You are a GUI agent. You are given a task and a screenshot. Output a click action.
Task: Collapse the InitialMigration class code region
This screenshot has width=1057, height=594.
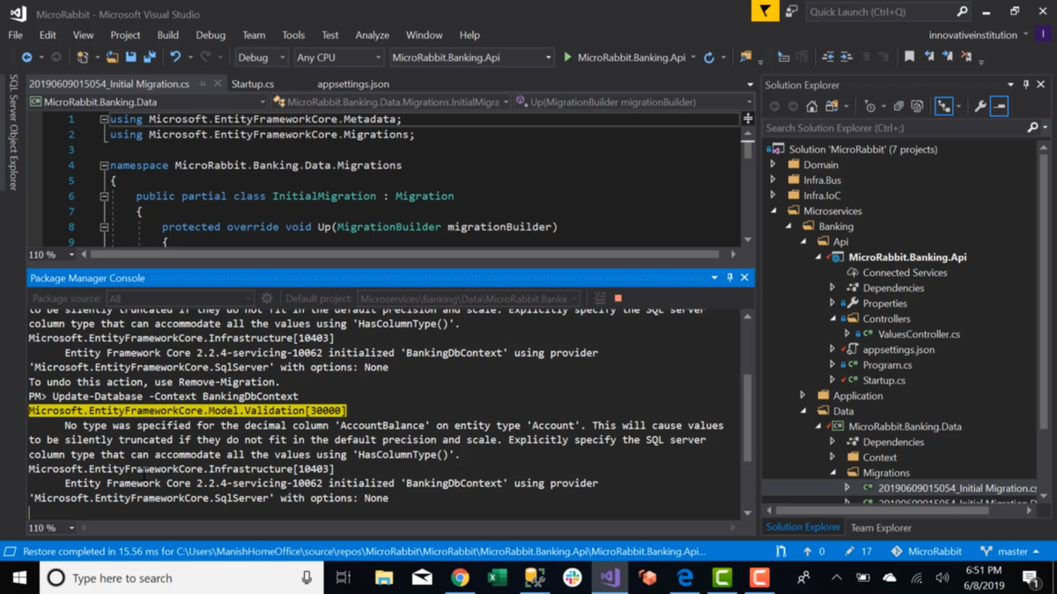(104, 196)
